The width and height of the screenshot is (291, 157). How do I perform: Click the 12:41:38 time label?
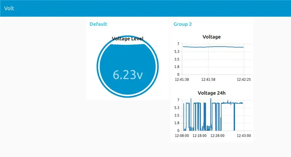coord(182,79)
